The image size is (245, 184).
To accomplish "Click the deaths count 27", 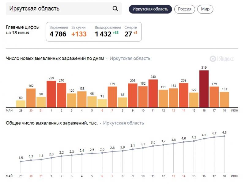I will 128,34.
